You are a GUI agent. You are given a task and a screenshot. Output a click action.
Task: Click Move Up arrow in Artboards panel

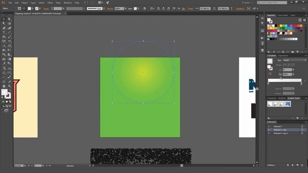coord(288,165)
